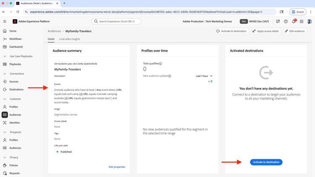Click the Edit audience button
The image size is (315, 177).
pos(295,31)
